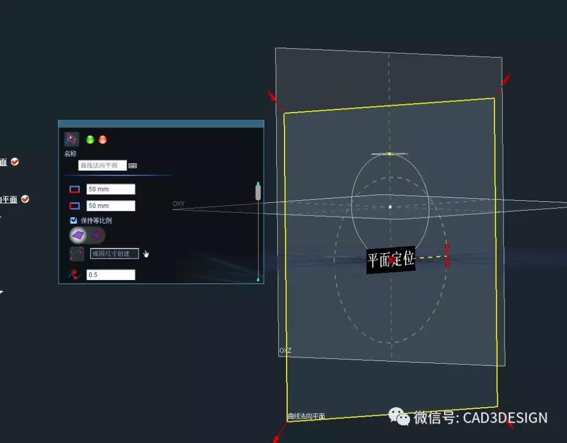Uncheck the 保持等比例 checkbox

pyautogui.click(x=74, y=221)
